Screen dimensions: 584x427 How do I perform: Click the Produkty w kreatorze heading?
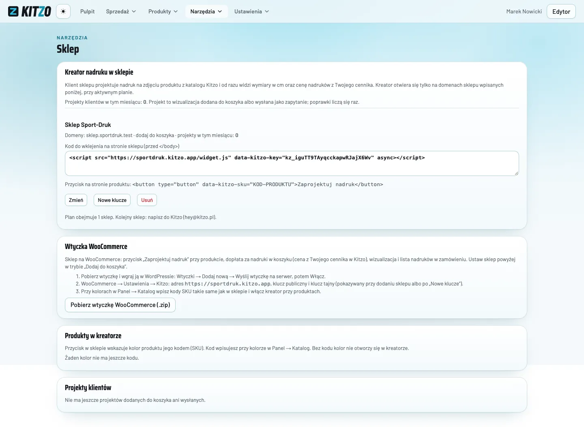[x=93, y=336]
